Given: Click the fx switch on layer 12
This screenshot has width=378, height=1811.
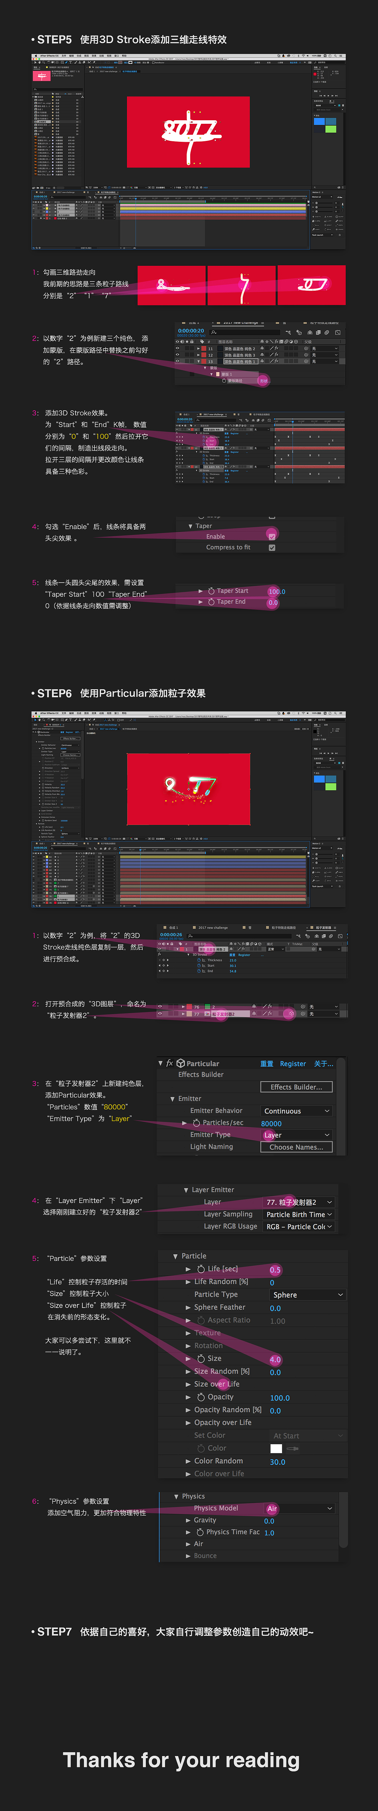Looking at the screenshot, I should tap(277, 355).
